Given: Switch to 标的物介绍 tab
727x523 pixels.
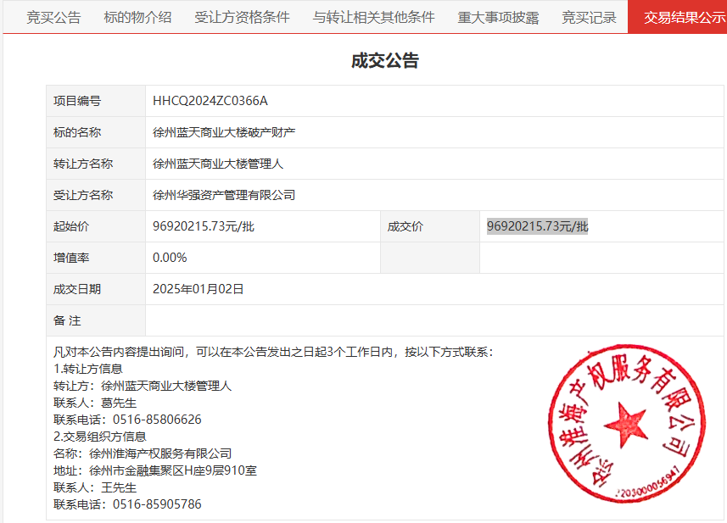Looking at the screenshot, I should click(137, 18).
